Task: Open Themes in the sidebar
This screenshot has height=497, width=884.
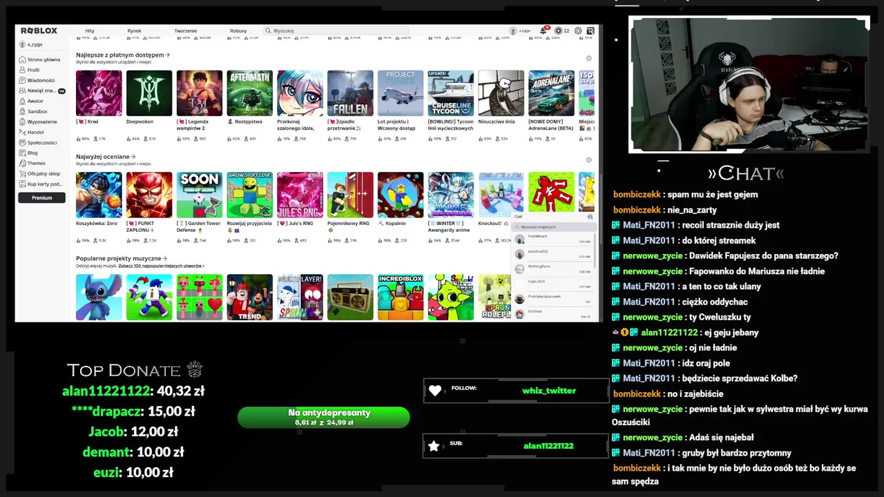Action: point(32,163)
